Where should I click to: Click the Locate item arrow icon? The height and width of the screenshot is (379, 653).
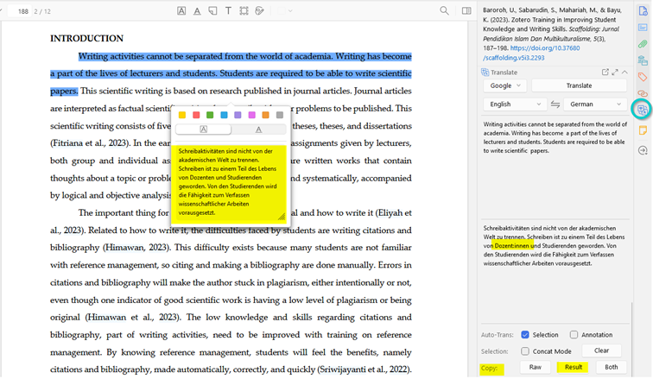(643, 150)
